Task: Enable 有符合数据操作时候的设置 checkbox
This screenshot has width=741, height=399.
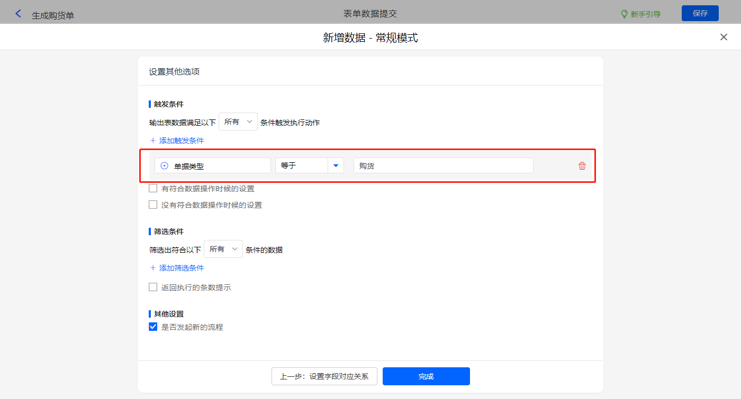Action: pyautogui.click(x=153, y=188)
